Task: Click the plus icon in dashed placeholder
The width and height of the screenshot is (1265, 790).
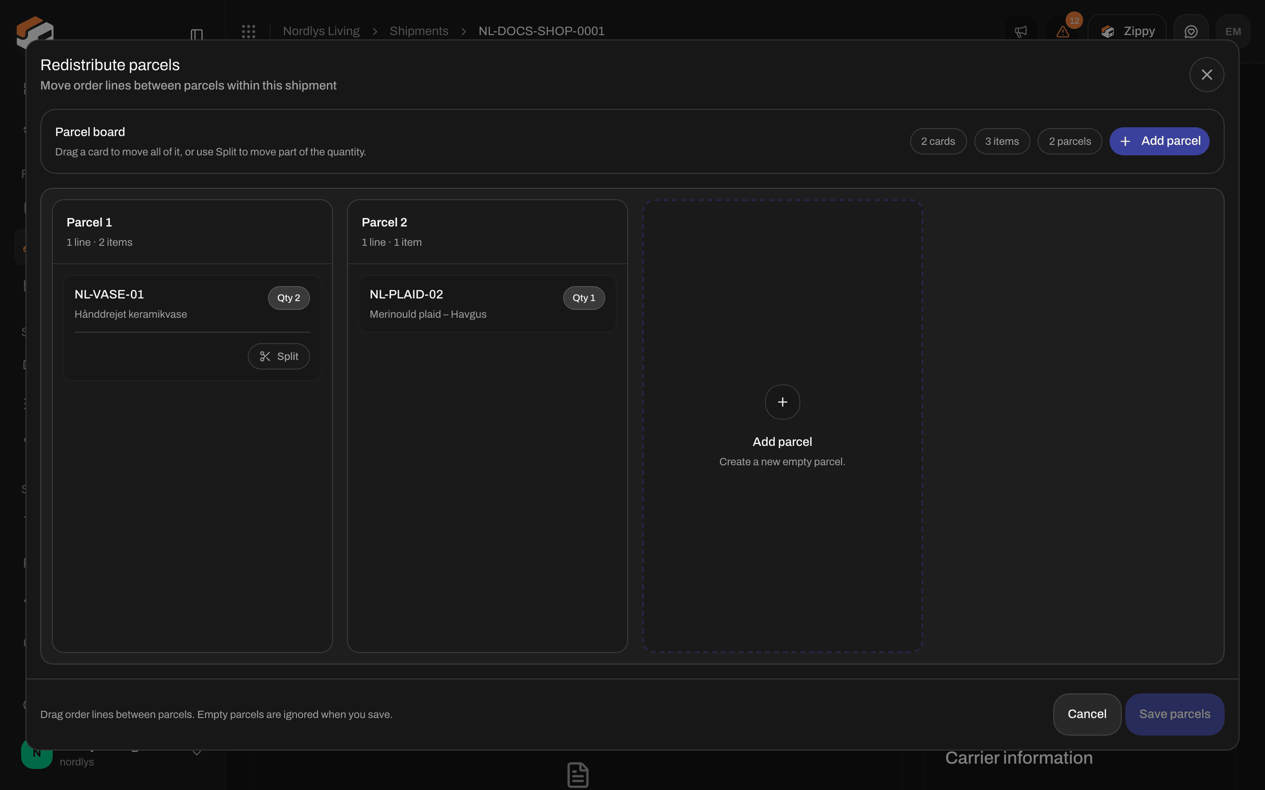Action: coord(782,402)
